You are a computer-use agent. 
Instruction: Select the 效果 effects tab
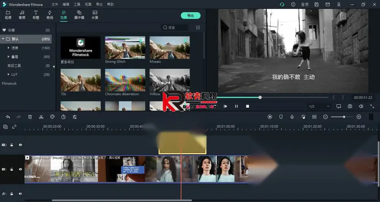(64, 15)
